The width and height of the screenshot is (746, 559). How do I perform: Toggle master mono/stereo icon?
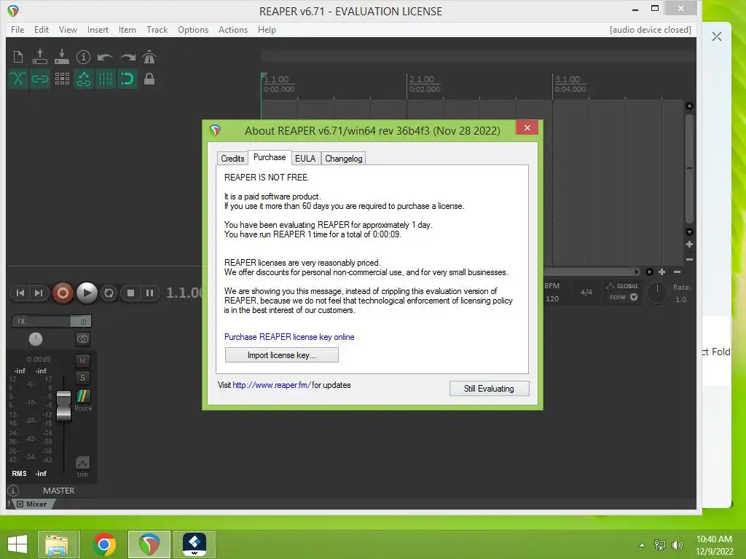[x=83, y=339]
